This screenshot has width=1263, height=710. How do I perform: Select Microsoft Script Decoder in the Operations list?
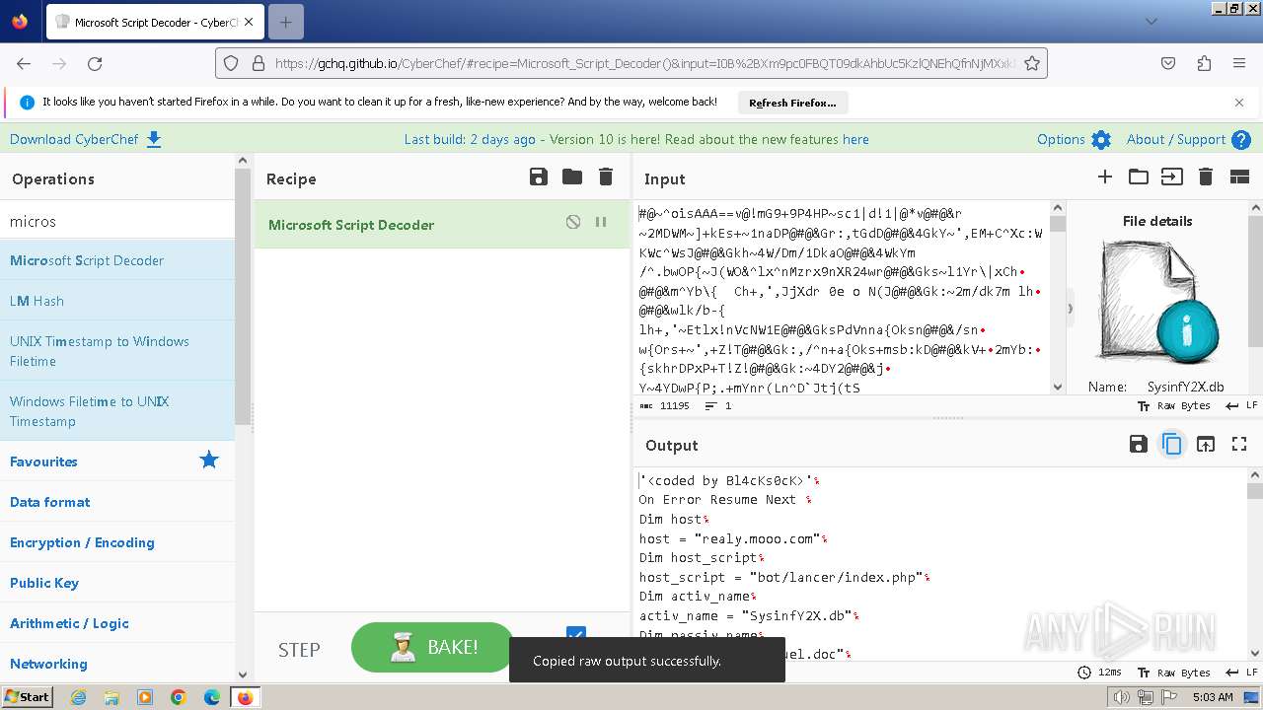[x=118, y=260]
